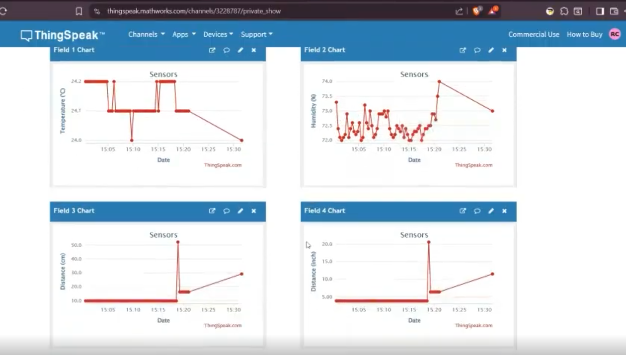Open the browser extensions puzzle icon
626x355 pixels.
pos(564,11)
